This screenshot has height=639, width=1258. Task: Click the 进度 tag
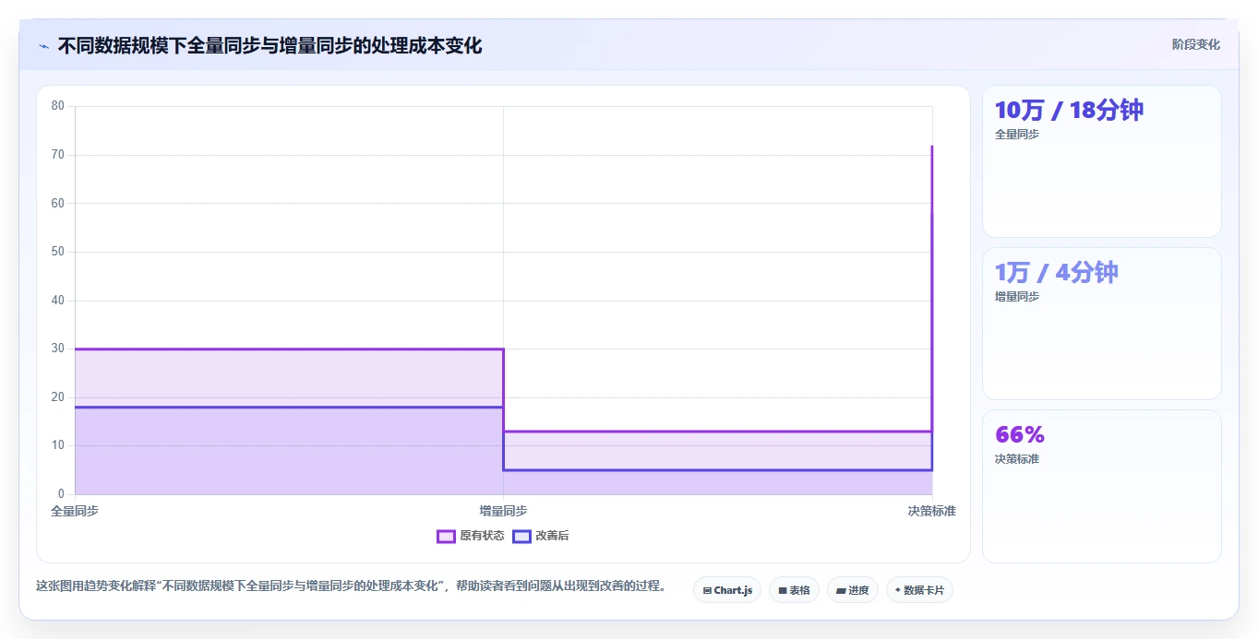tap(853, 590)
